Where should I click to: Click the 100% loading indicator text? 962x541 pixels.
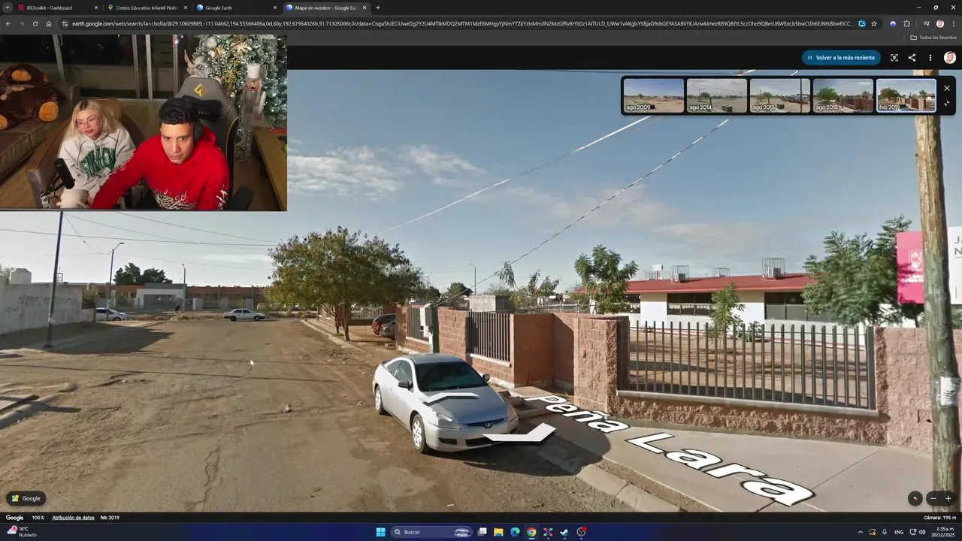(x=38, y=518)
